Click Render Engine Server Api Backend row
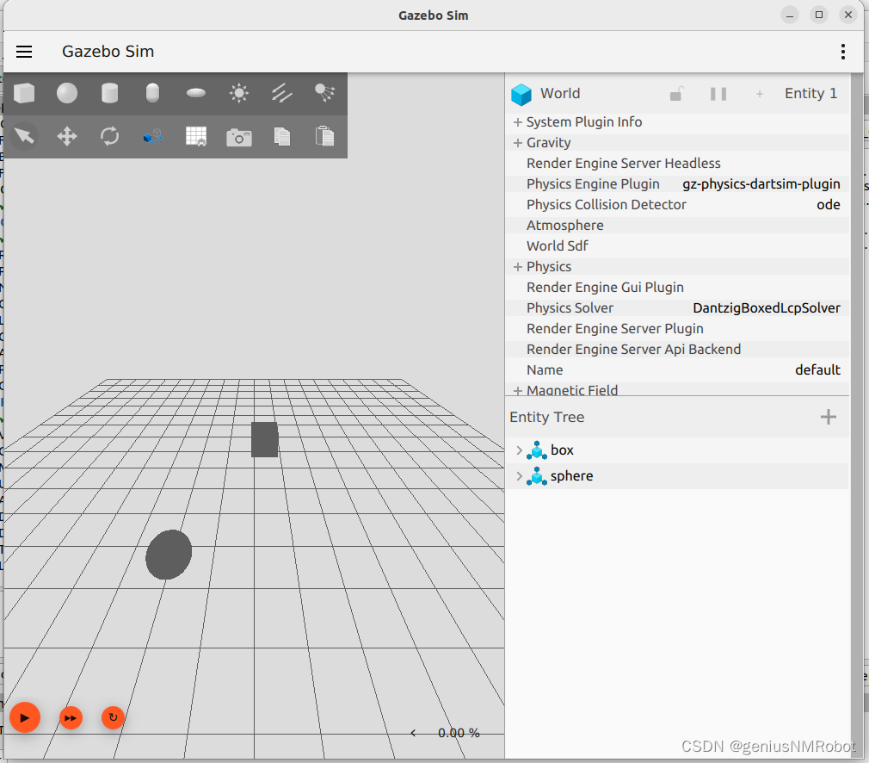 [x=676, y=349]
